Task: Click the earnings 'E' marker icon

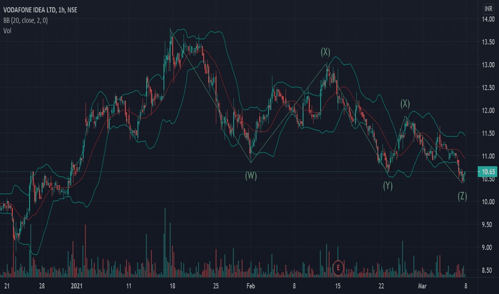Action: 338,268
